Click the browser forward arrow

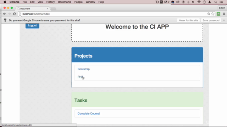coord(10,14)
